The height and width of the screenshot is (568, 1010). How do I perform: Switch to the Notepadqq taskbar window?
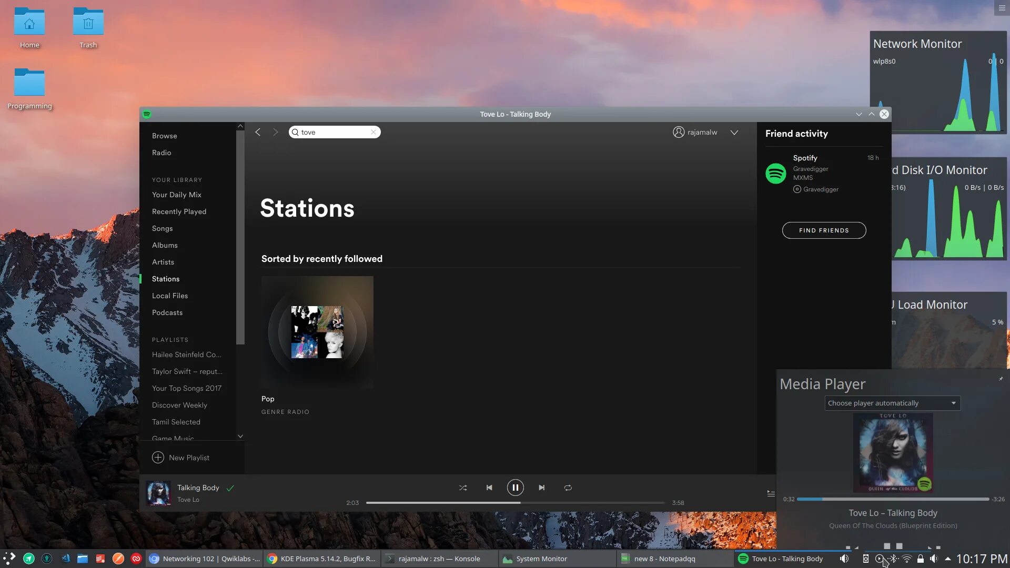coord(675,559)
